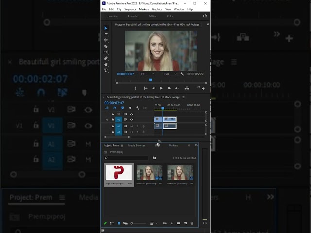The image size is (311, 233).
Task: Select A2 track target button
Action: [119, 132]
